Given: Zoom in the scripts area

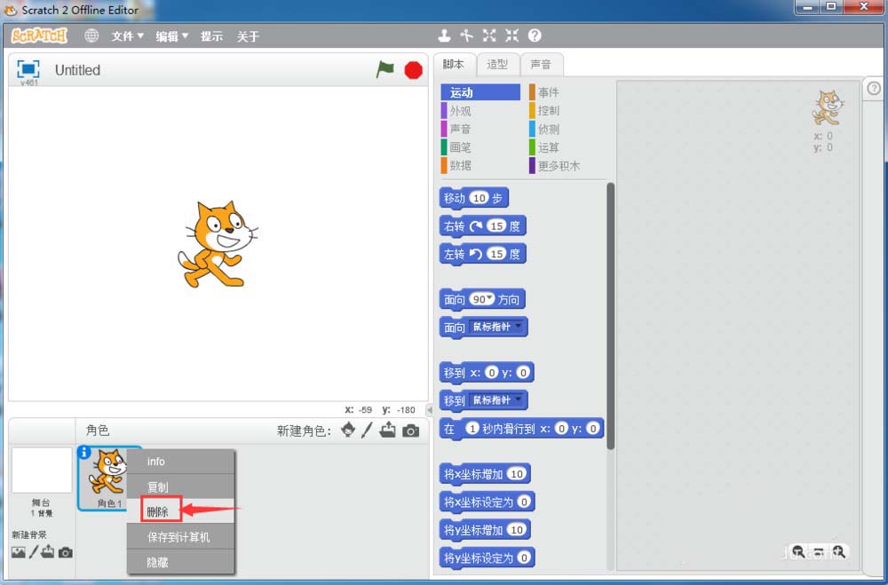Looking at the screenshot, I should [x=839, y=551].
